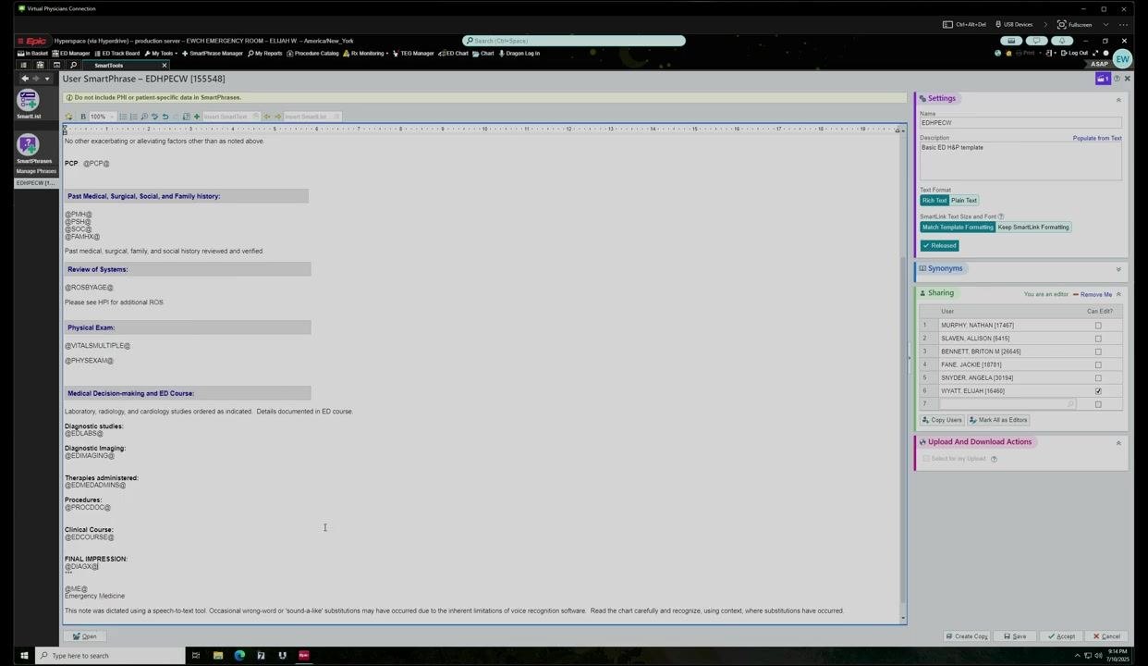Choose Keep SmartLink Formatting
The height and width of the screenshot is (666, 1148).
[x=1033, y=228]
